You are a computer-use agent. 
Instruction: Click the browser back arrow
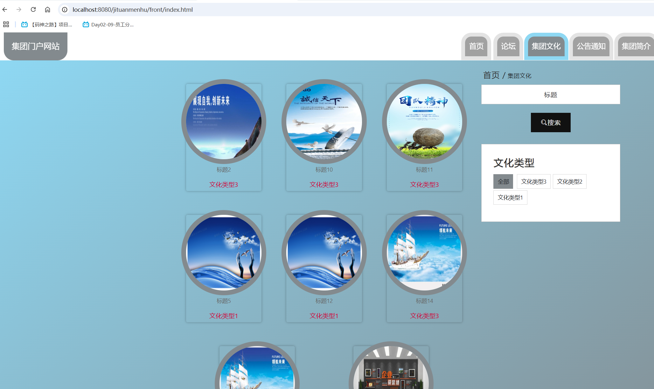5,10
